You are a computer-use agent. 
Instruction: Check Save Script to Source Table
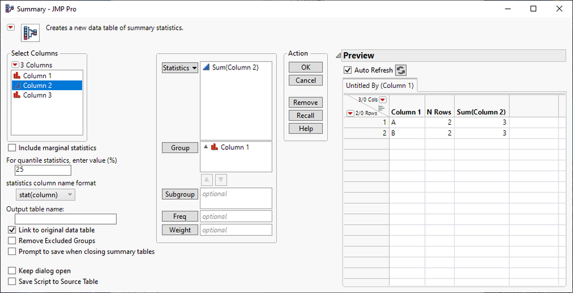pos(12,282)
